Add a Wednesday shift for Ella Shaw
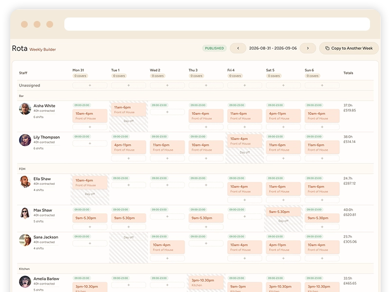The image size is (390, 292). point(167,185)
